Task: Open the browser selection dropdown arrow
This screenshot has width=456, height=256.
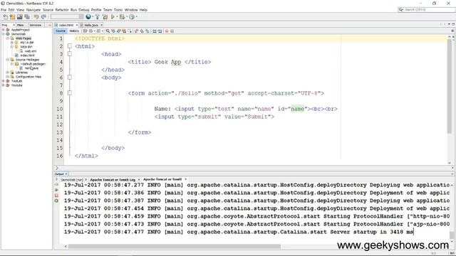Action: point(93,17)
